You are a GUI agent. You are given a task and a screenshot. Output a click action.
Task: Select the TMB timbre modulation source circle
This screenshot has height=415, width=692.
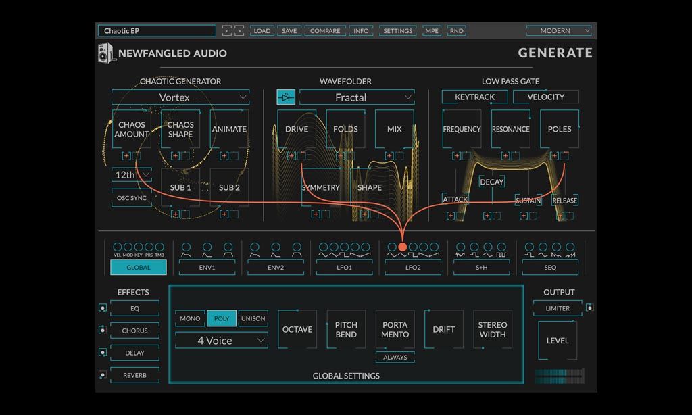159,247
